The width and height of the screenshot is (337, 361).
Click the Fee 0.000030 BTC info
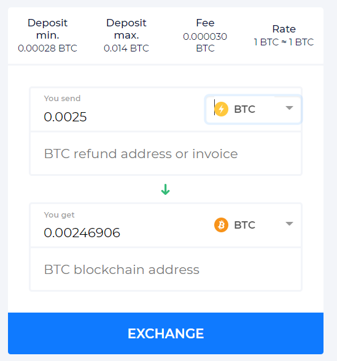tap(205, 36)
